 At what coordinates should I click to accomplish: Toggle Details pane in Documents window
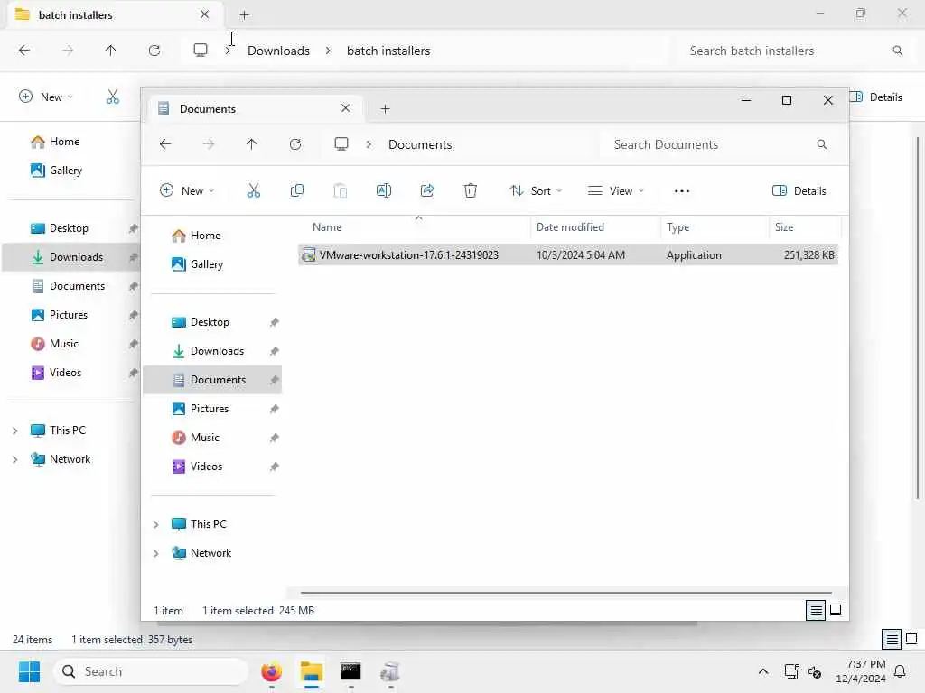[799, 190]
